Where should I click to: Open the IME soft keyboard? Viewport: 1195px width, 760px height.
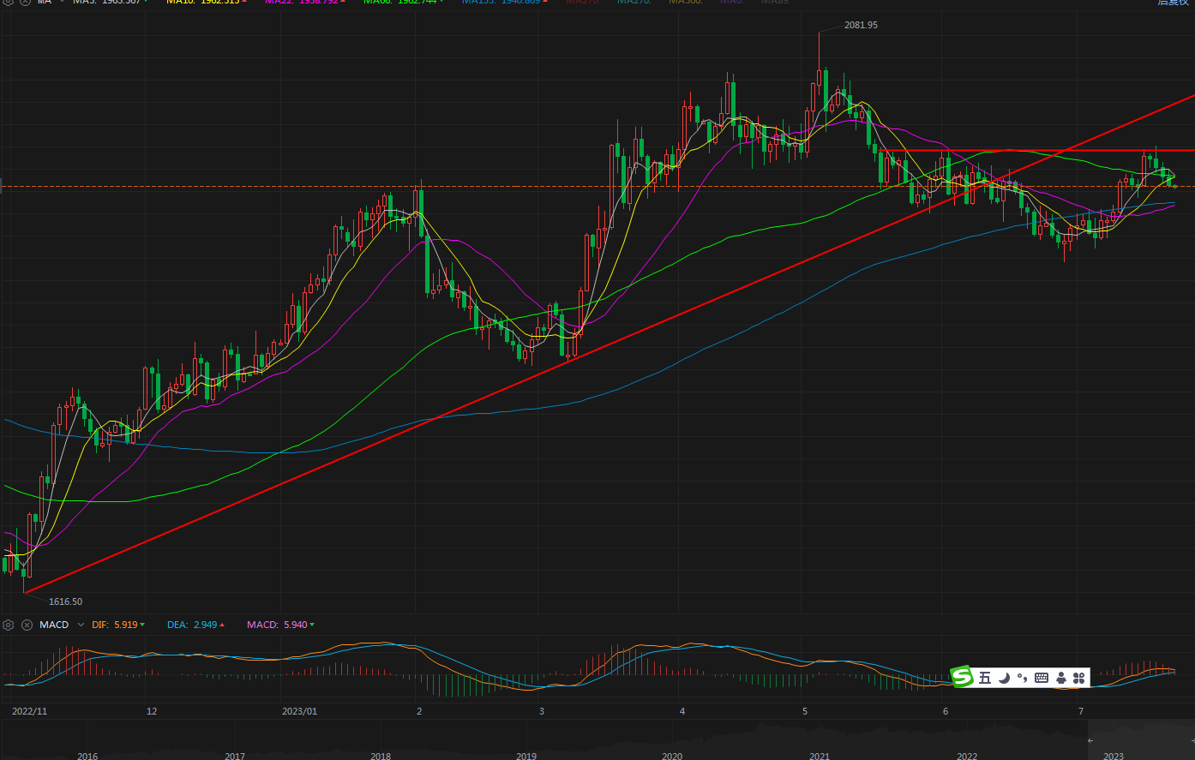click(1042, 678)
